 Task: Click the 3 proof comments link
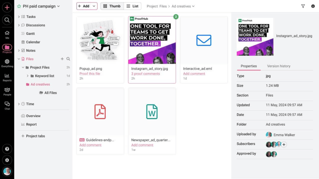click(x=145, y=74)
